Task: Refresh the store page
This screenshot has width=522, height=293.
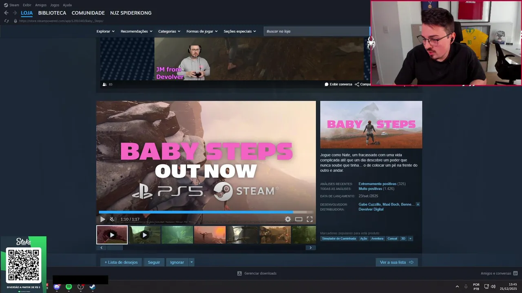Action: click(6, 21)
